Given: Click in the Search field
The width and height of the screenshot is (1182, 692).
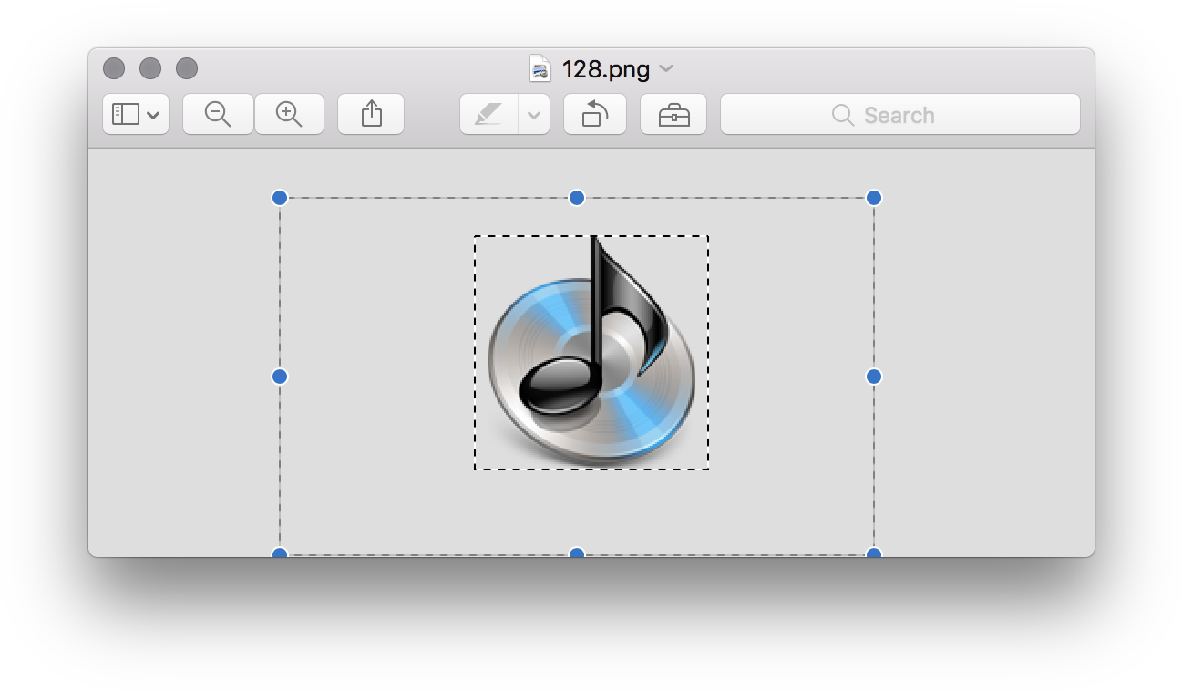Looking at the screenshot, I should (900, 115).
